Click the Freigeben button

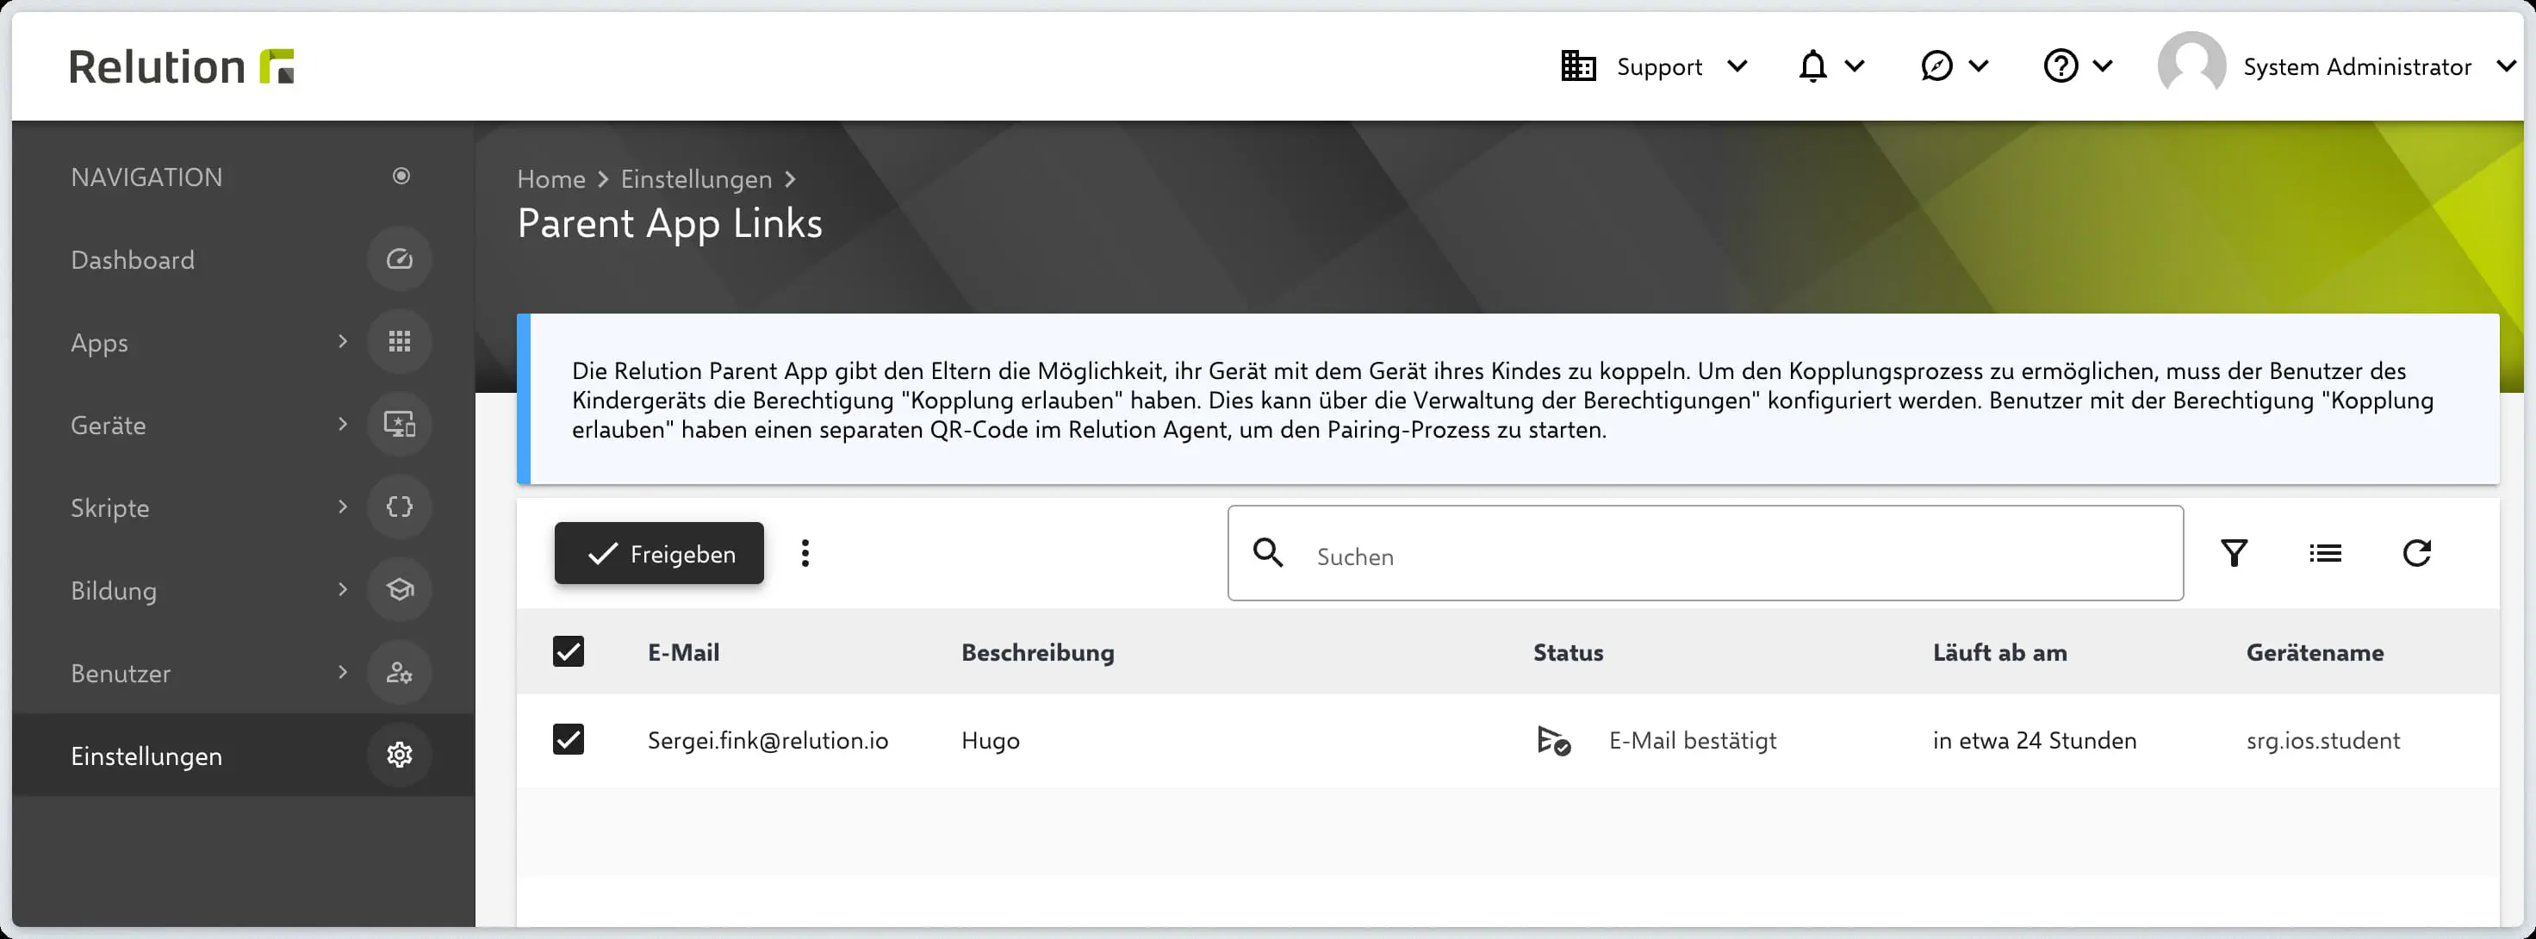[x=659, y=553]
